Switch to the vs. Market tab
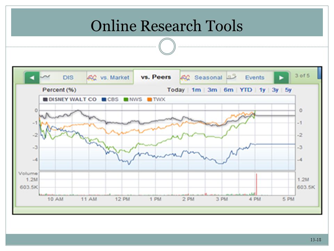This screenshot has height=251, width=334. point(110,77)
